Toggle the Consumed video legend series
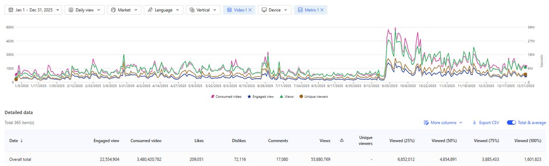The height and width of the screenshot is (166, 549). [x=226, y=96]
